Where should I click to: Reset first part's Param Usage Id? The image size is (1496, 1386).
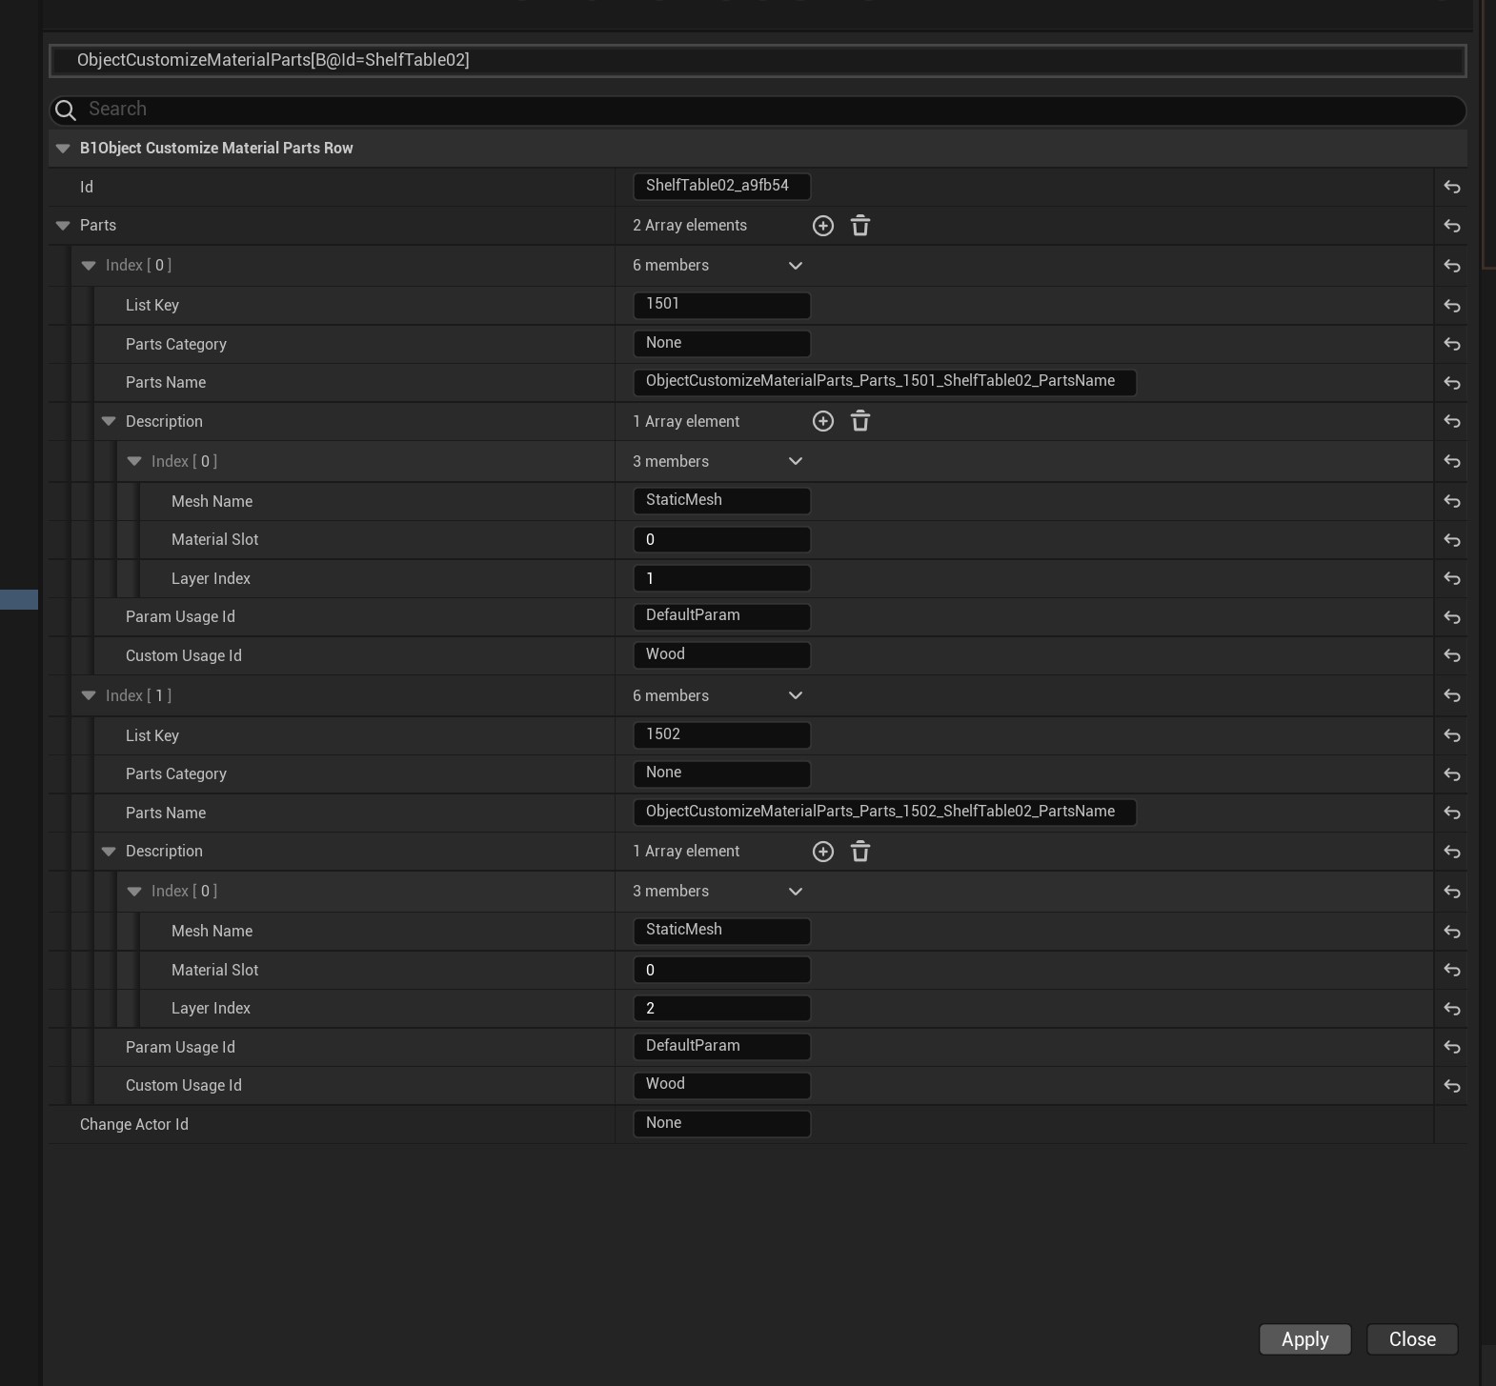[x=1452, y=617]
